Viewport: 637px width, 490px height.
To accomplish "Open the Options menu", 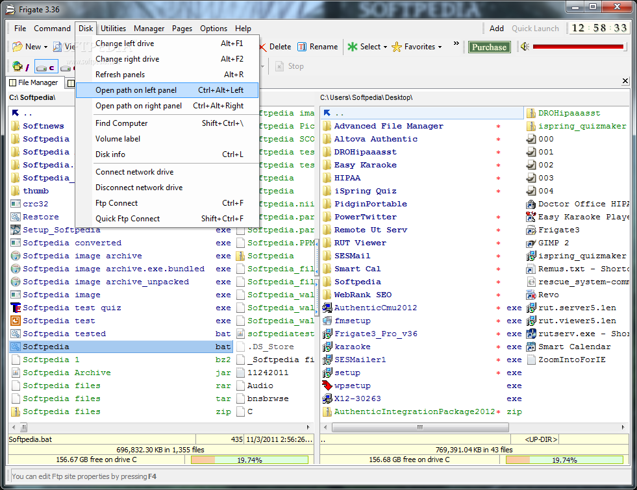I will [213, 29].
